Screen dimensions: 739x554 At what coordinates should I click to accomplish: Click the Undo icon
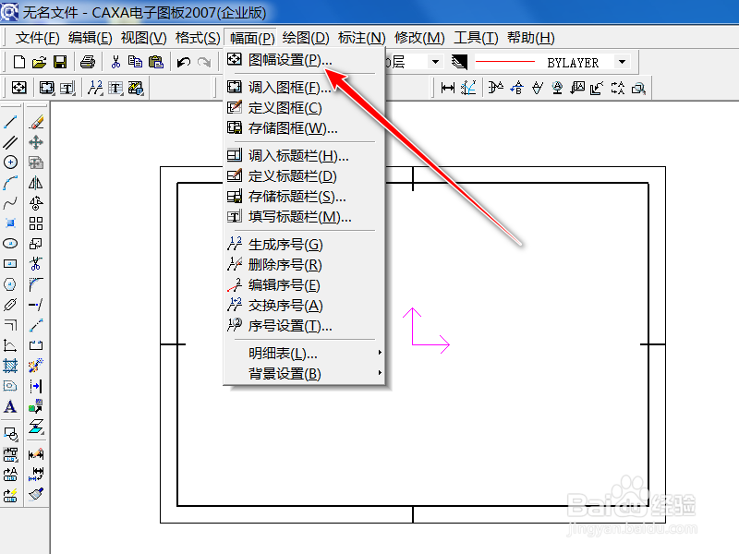(183, 61)
